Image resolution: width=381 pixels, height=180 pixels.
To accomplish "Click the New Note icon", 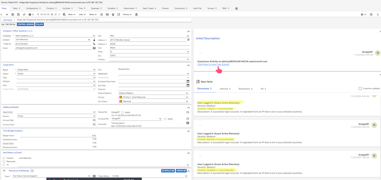I will point(198,82).
